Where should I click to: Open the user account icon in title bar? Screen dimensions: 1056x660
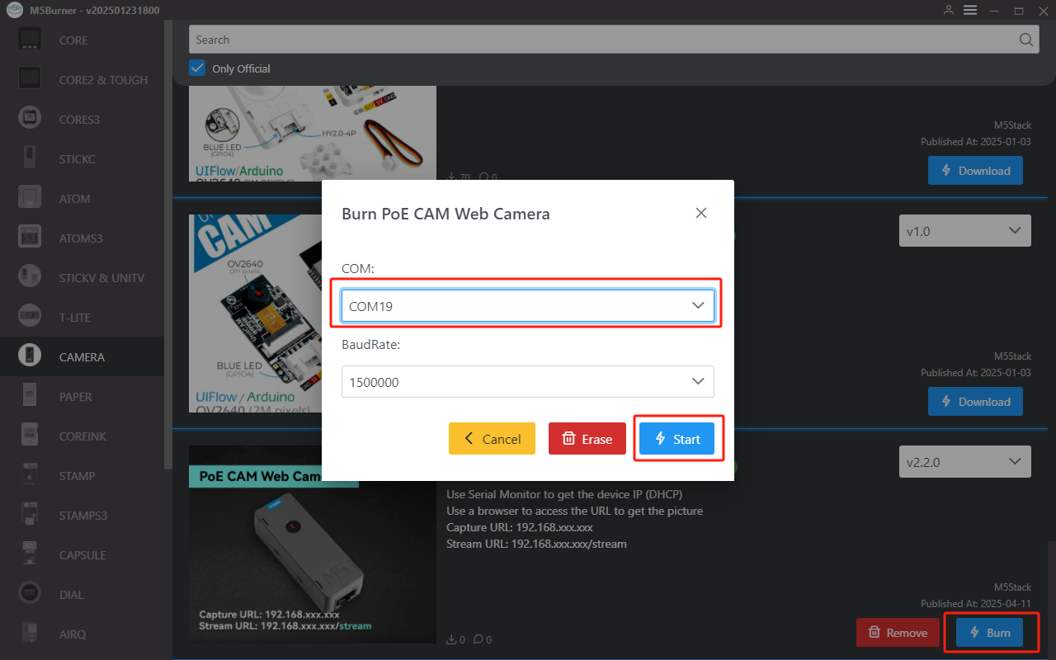[x=949, y=10]
